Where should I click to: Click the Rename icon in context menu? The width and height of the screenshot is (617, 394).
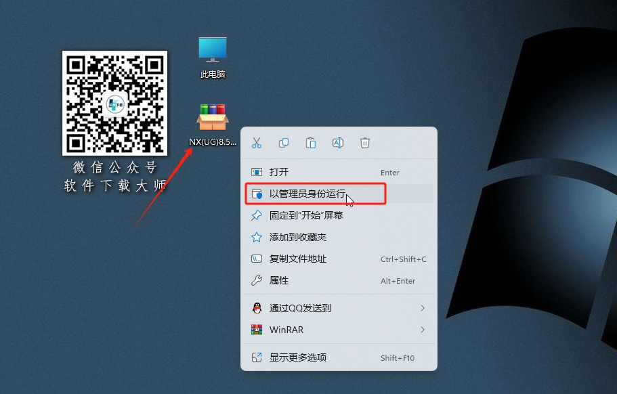pos(337,142)
